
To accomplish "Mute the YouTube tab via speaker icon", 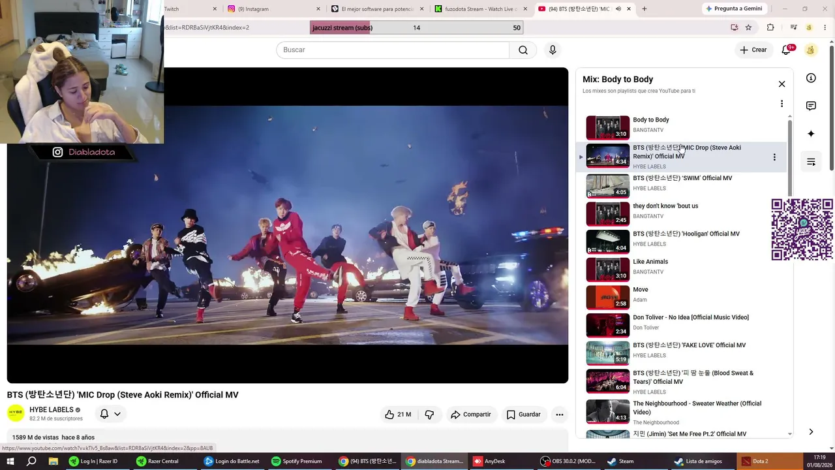I will click(x=618, y=9).
